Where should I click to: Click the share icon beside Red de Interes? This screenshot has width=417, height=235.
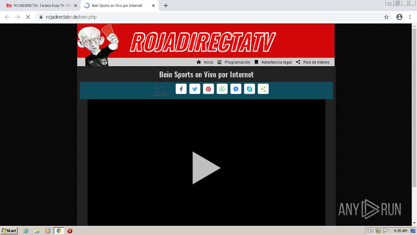298,62
